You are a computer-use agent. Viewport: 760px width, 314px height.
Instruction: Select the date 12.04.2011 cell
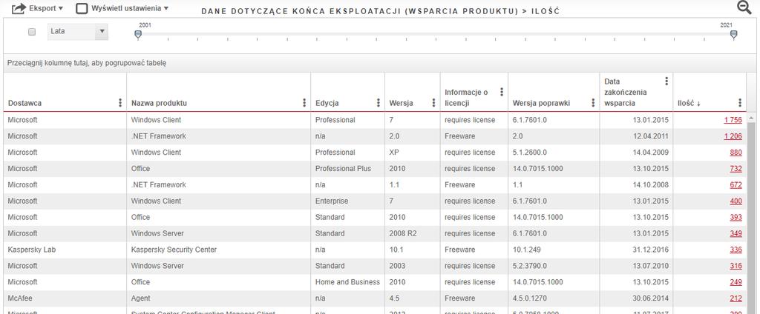[x=636, y=136]
